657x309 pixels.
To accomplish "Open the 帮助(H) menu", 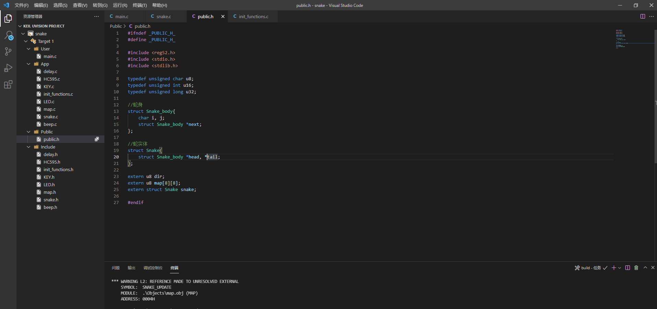I will [160, 5].
